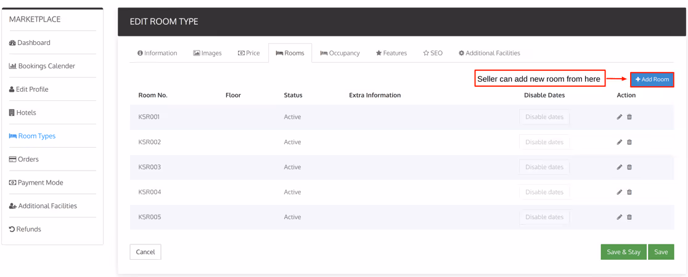Open Orders sidebar item
The height and width of the screenshot is (277, 688).
tap(23, 159)
